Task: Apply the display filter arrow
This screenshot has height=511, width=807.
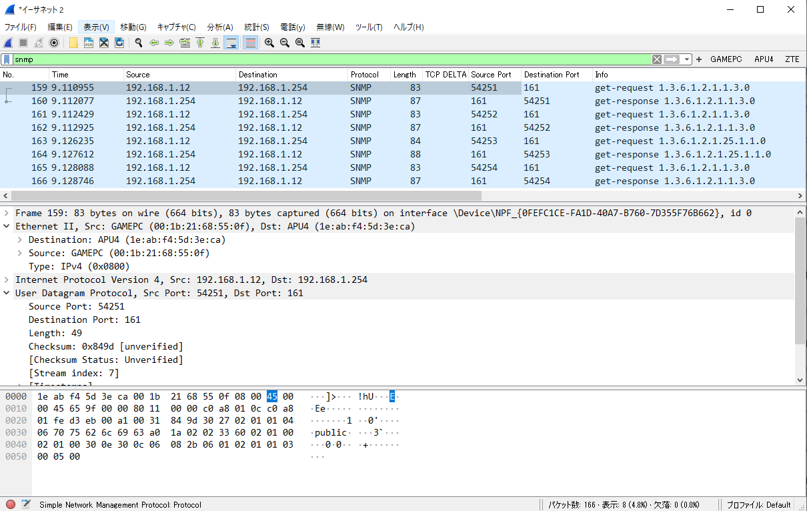Action: 672,59
